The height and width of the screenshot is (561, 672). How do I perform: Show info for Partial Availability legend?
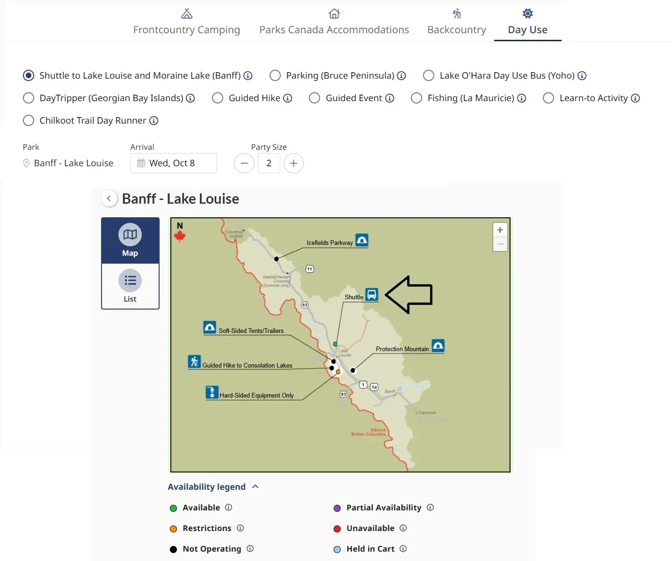(431, 508)
